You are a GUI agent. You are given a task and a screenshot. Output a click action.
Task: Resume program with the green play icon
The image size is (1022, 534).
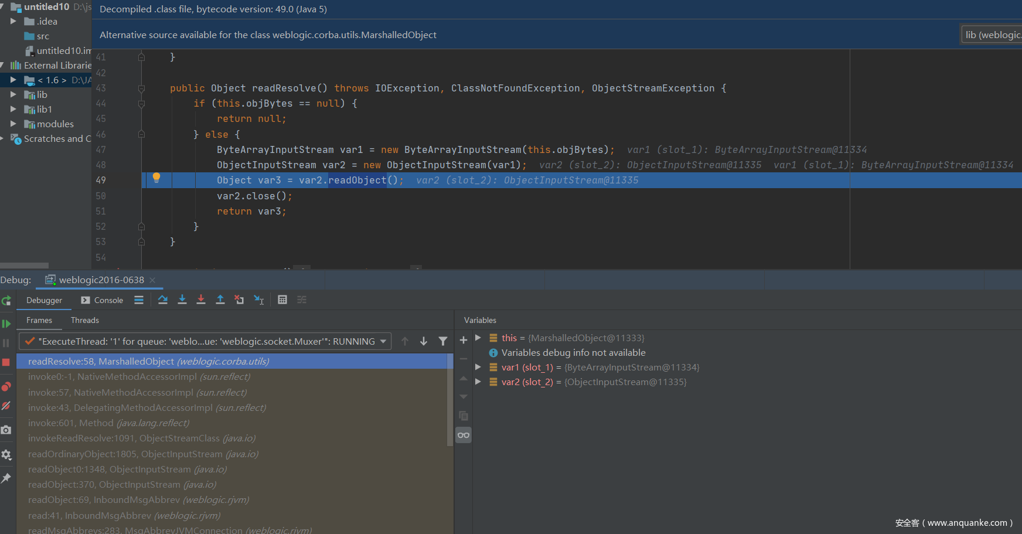[x=6, y=324]
